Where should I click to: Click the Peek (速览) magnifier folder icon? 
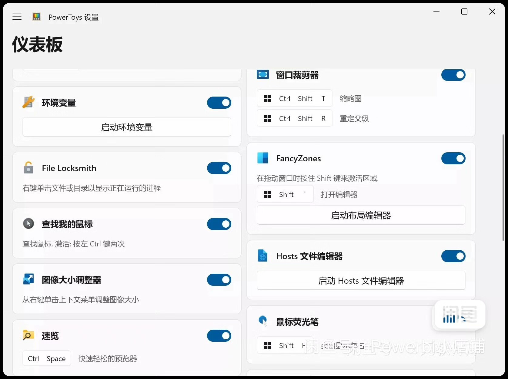(28, 335)
